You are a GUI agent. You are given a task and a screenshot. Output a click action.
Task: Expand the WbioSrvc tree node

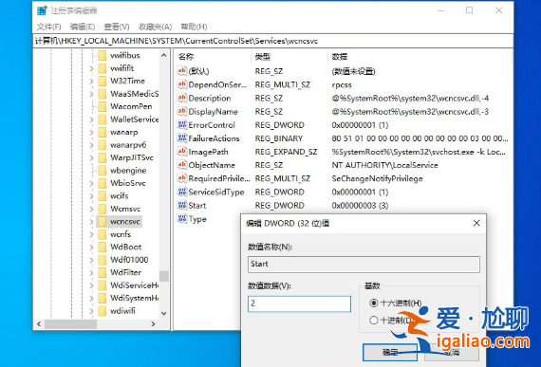[91, 183]
